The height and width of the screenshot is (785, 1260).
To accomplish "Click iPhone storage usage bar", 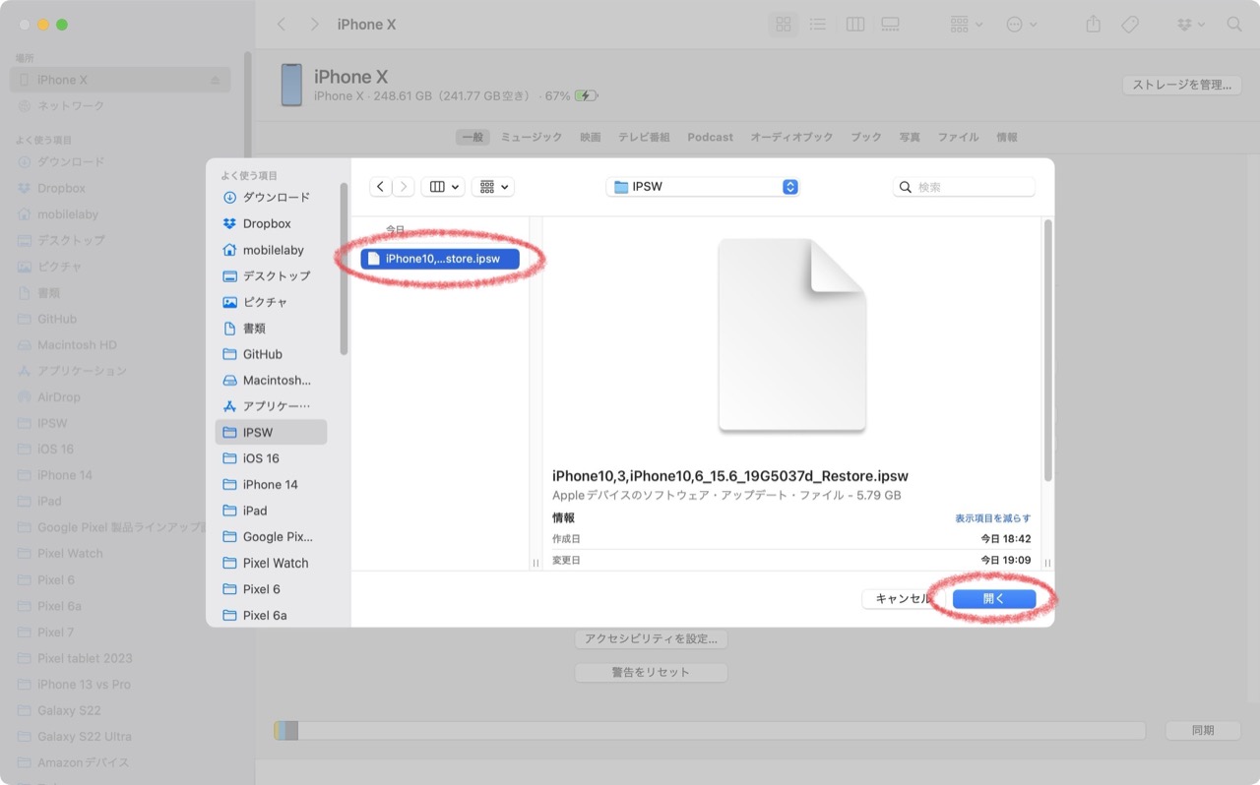I will click(x=710, y=731).
